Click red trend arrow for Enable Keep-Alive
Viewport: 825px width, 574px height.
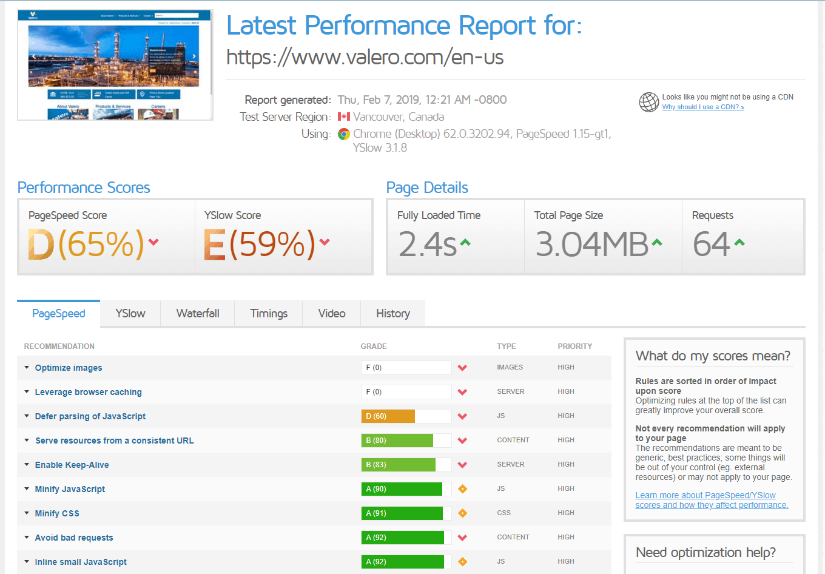462,465
